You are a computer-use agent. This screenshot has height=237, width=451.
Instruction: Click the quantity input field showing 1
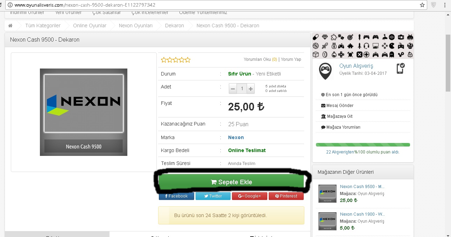pyautogui.click(x=242, y=89)
